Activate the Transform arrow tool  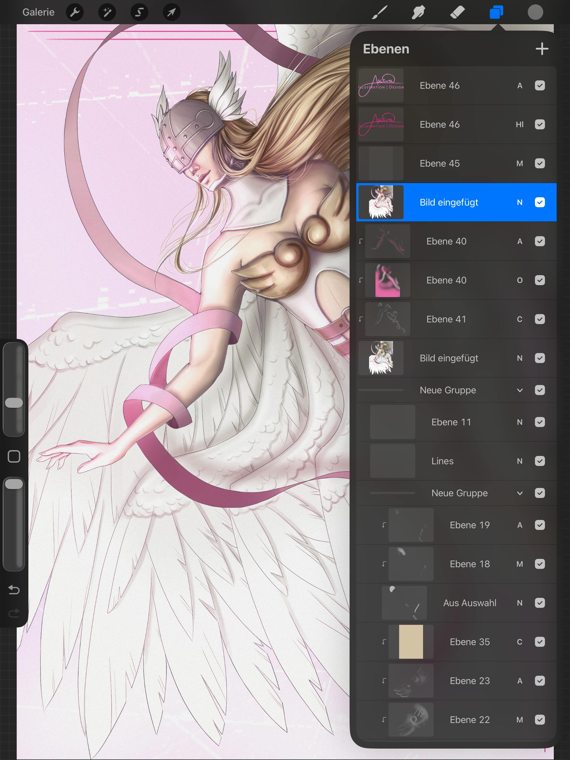[x=171, y=12]
